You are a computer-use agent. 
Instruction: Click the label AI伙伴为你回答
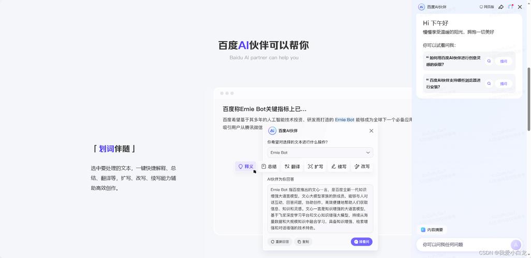coord(281,179)
